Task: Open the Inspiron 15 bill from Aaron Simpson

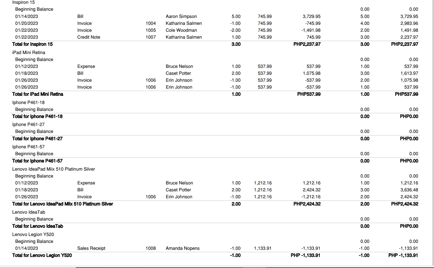Action: (80, 16)
